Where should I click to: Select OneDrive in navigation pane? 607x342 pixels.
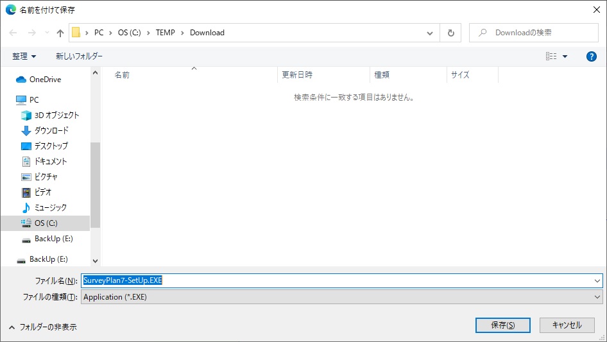(45, 80)
